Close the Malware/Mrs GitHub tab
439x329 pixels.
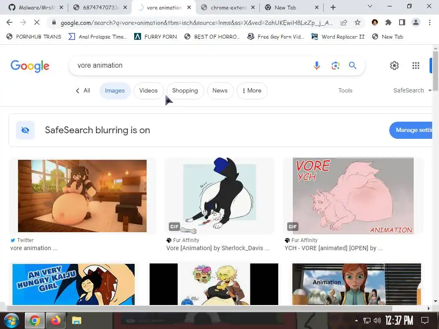[61, 7]
